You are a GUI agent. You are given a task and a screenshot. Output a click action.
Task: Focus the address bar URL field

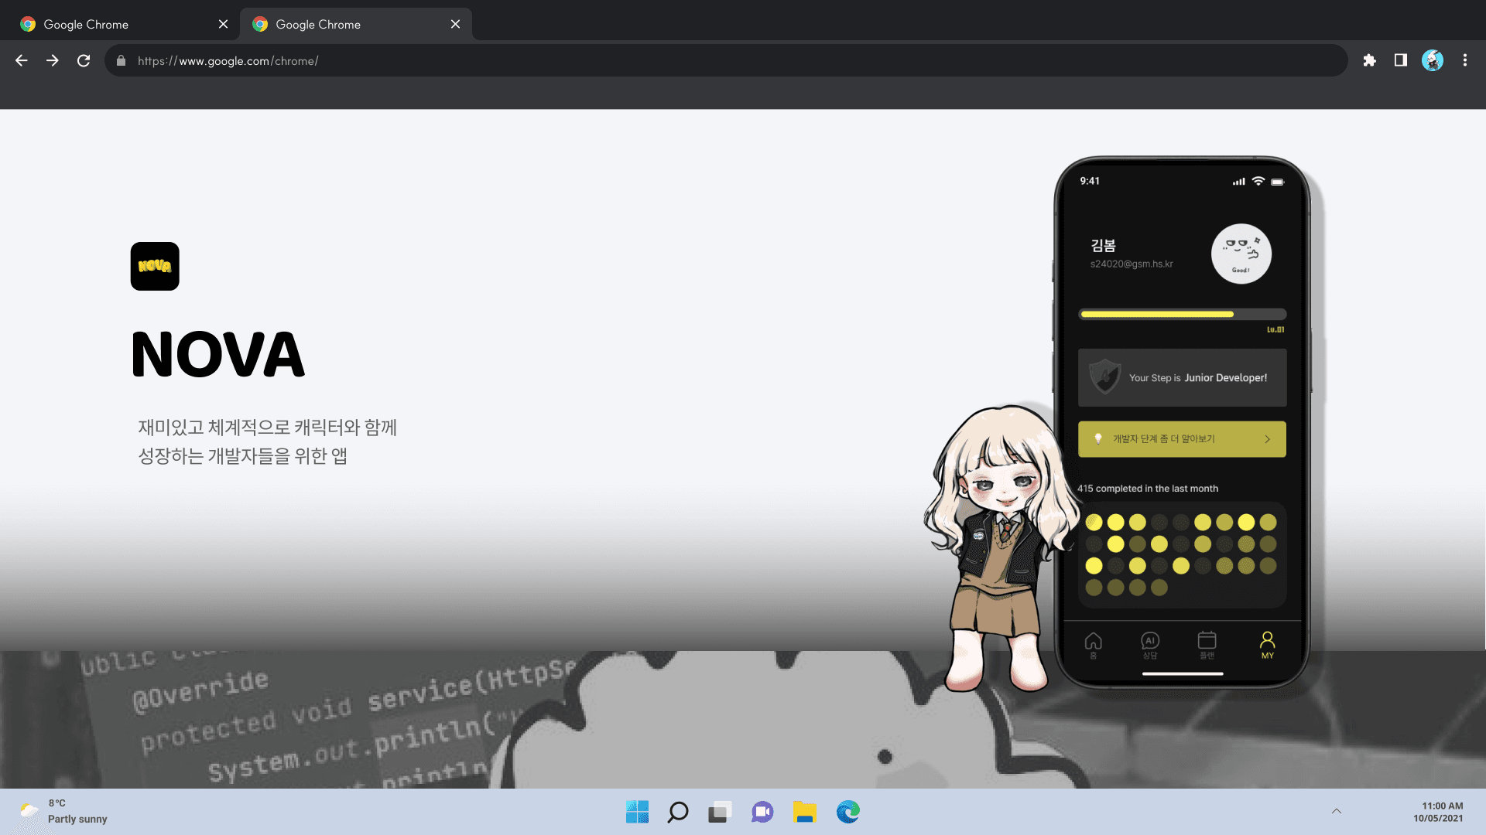726,60
